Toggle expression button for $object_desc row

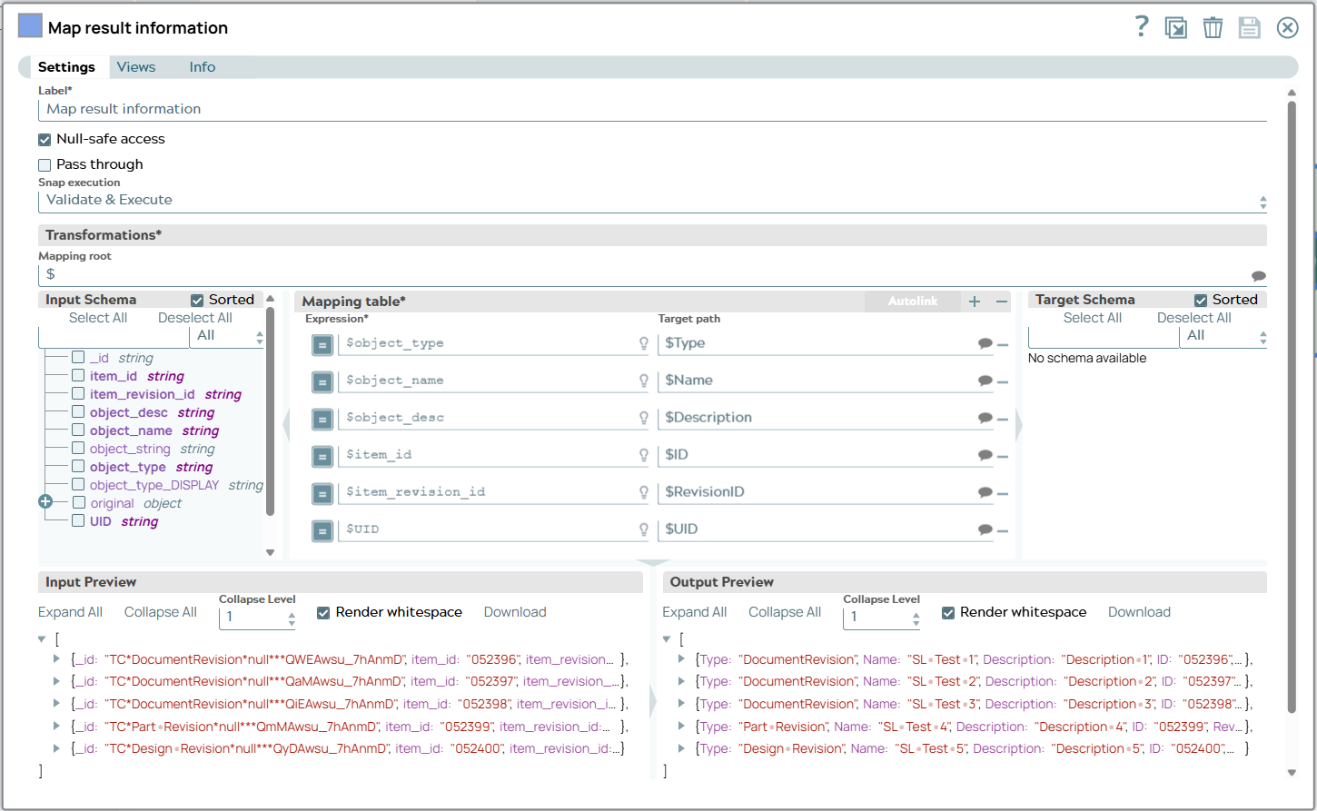click(322, 420)
